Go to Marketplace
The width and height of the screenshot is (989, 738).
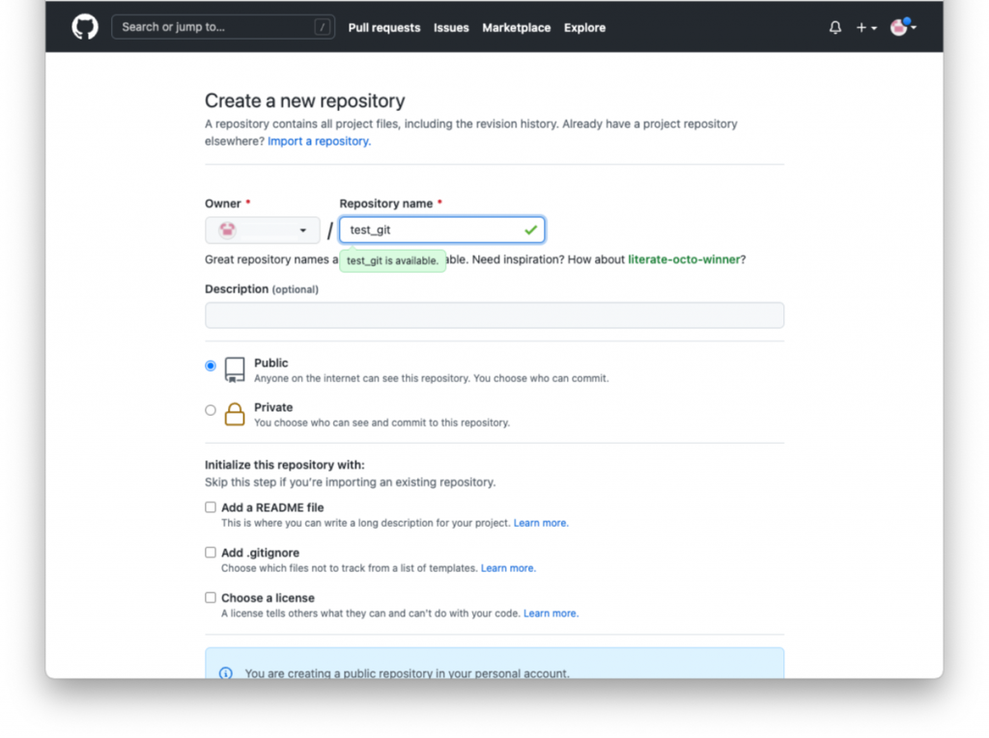(516, 28)
